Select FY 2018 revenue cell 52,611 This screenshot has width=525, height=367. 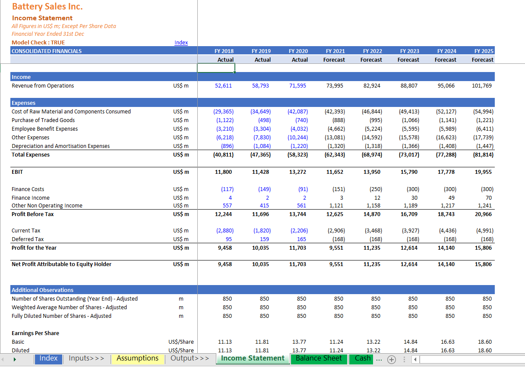click(x=223, y=86)
